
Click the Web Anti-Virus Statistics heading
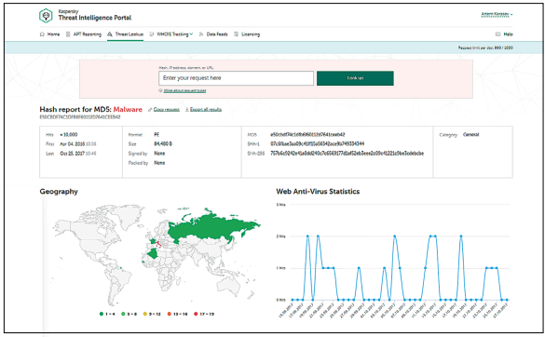click(318, 192)
